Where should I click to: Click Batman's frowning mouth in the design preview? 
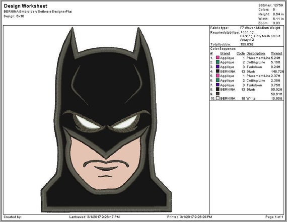pos(106,164)
